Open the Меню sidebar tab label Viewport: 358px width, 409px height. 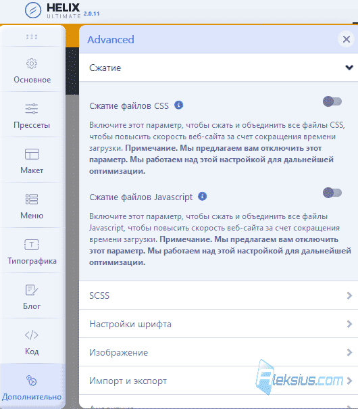click(x=32, y=216)
